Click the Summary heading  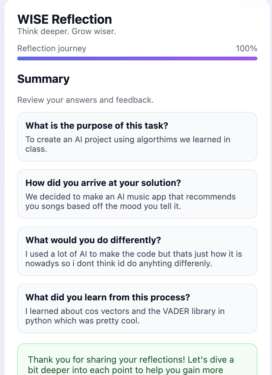pyautogui.click(x=43, y=79)
